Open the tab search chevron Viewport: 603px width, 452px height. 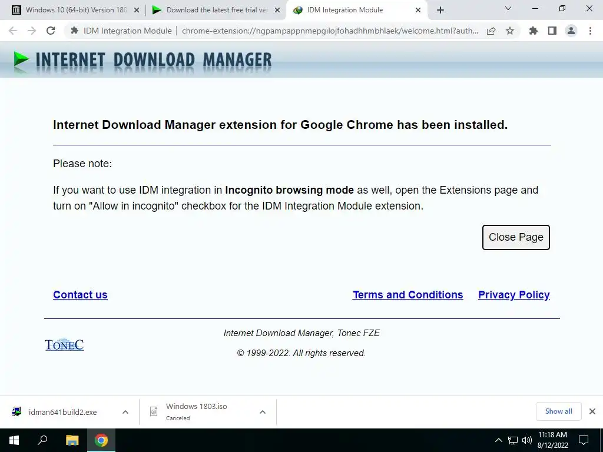pos(508,8)
